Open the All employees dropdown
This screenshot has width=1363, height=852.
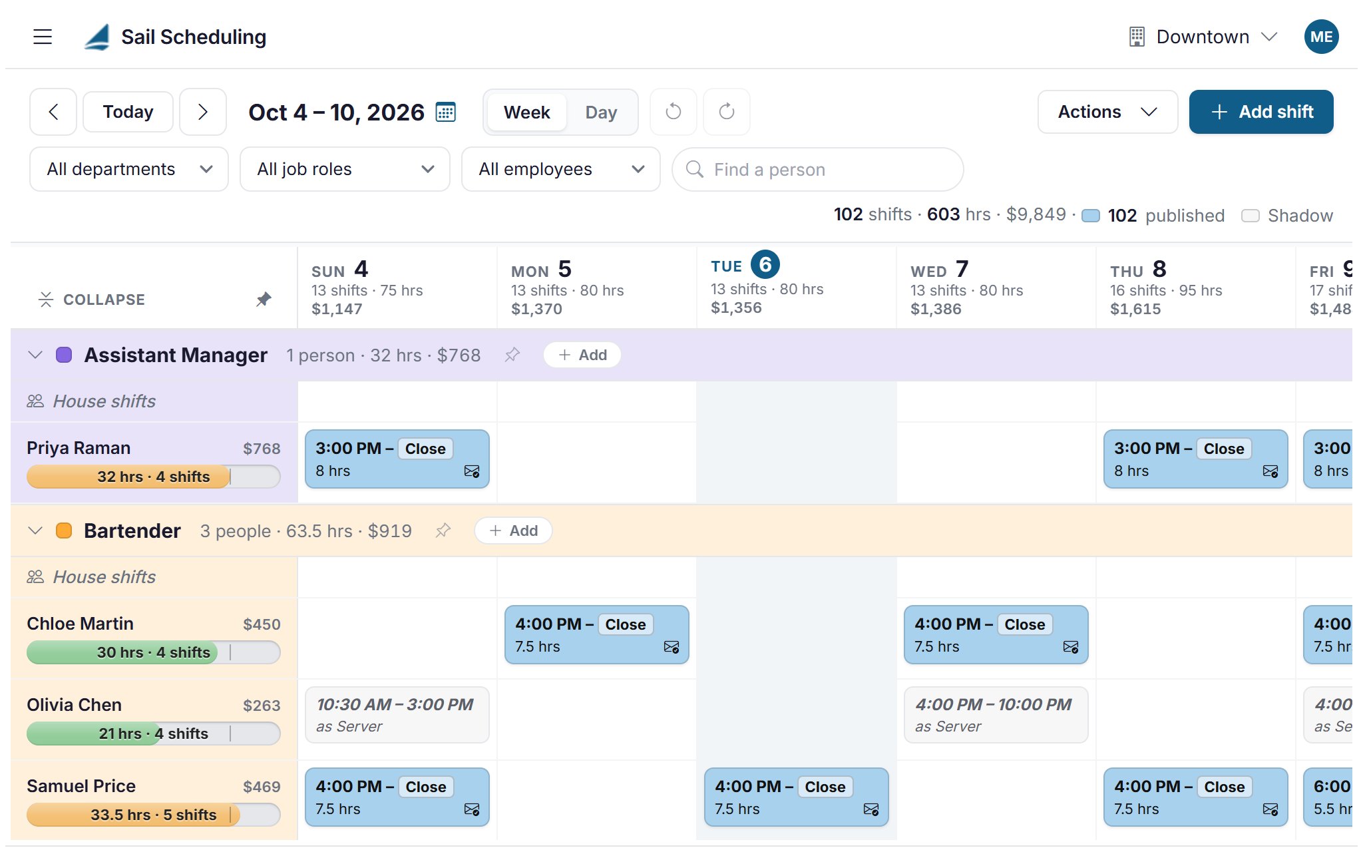[x=561, y=169]
